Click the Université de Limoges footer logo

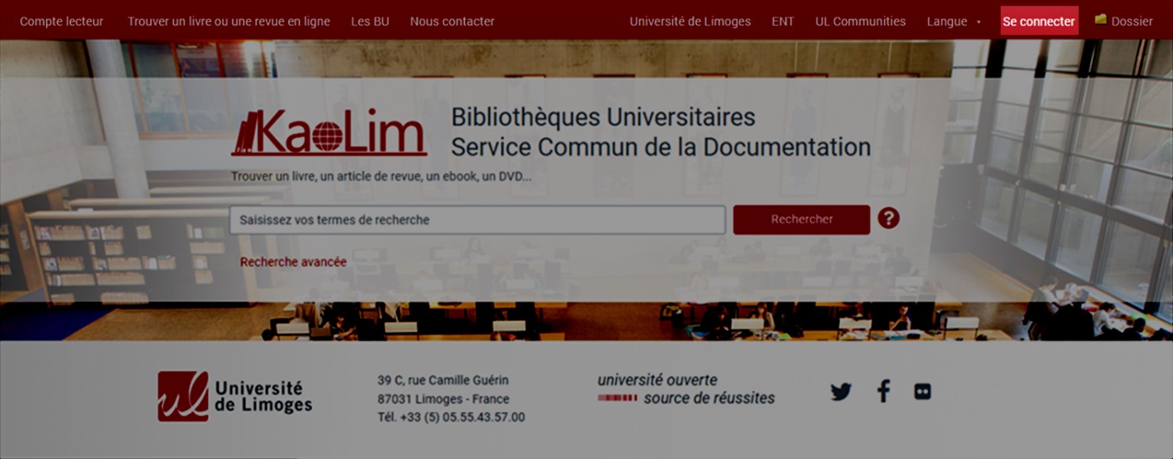235,396
